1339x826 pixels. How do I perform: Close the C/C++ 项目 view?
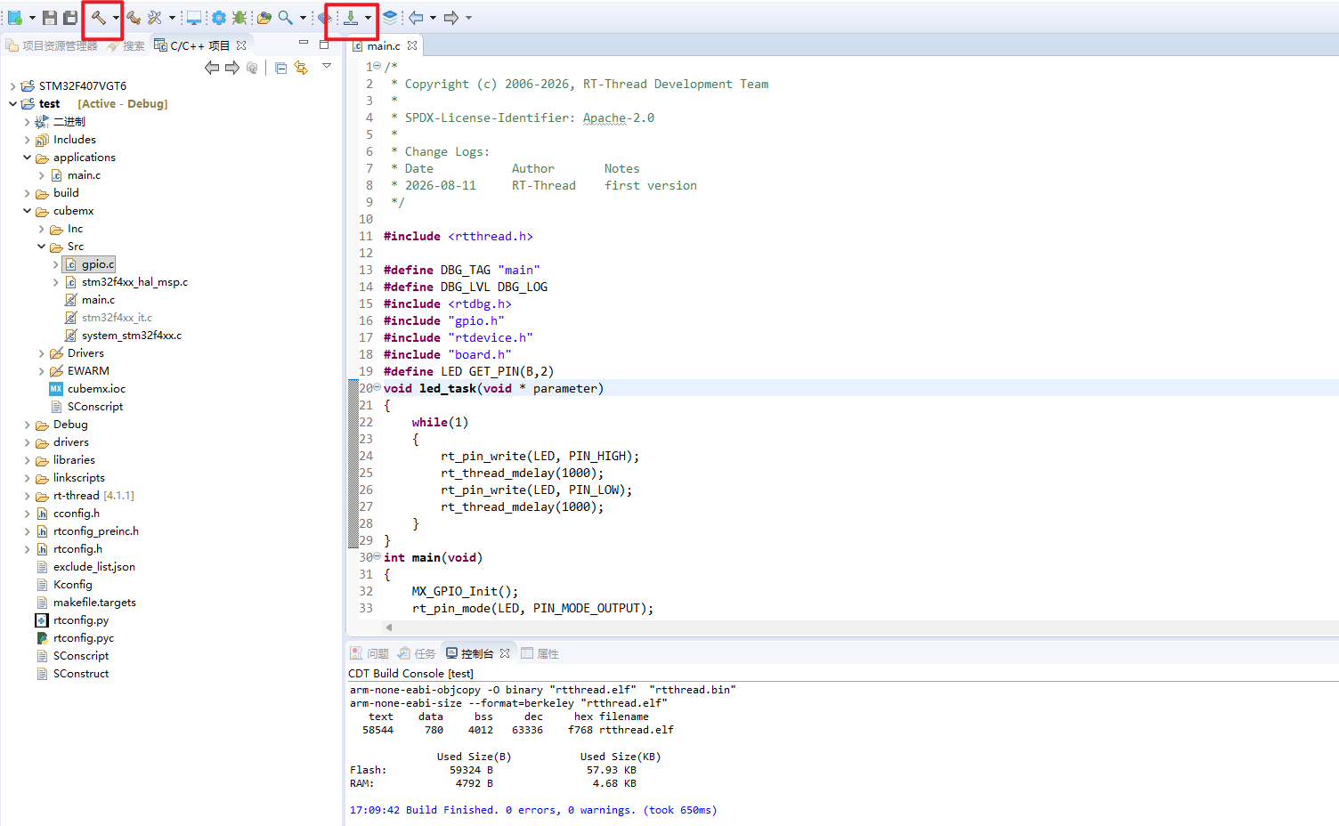[x=241, y=45]
